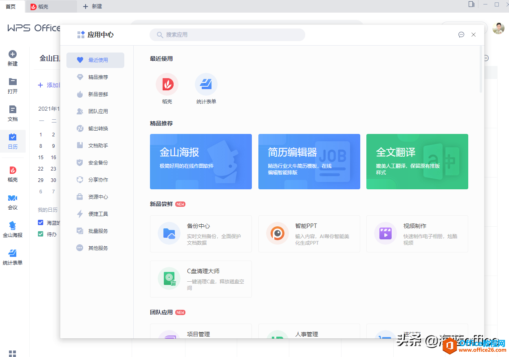Toggle the 海蓝 calendar checkbox
This screenshot has height=357, width=509.
click(x=40, y=223)
